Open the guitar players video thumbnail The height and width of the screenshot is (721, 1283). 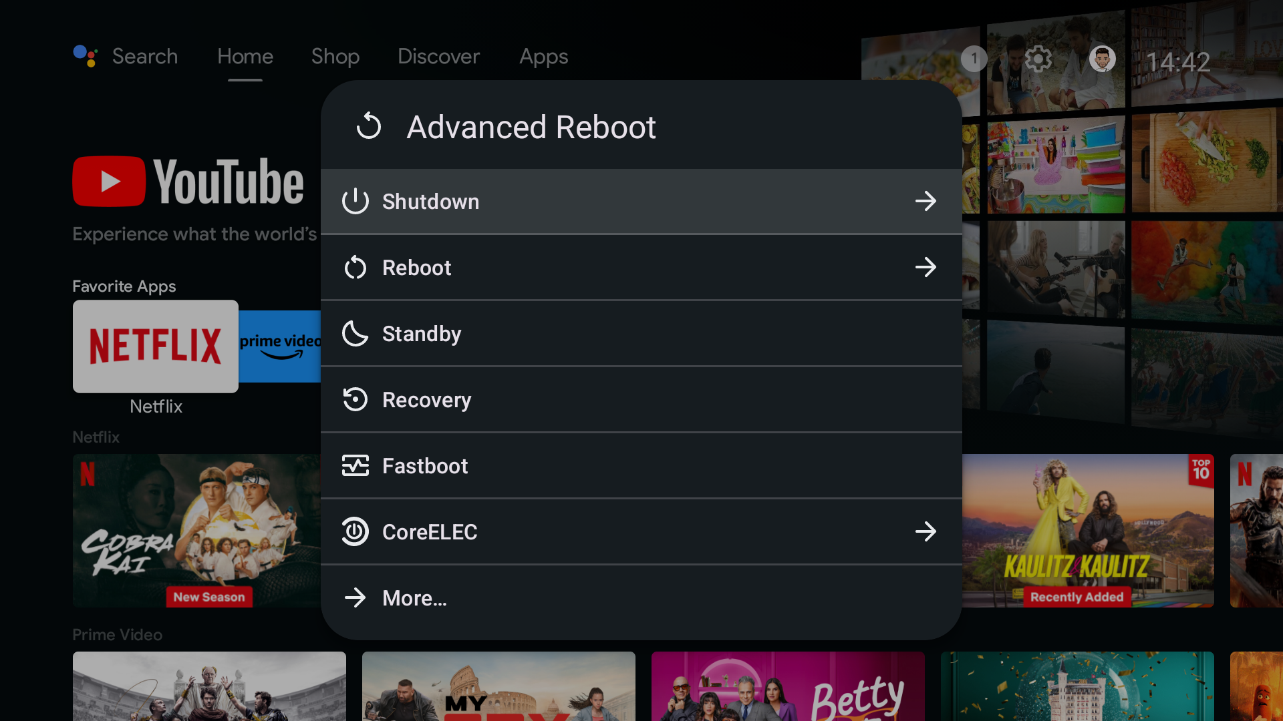pos(1056,268)
